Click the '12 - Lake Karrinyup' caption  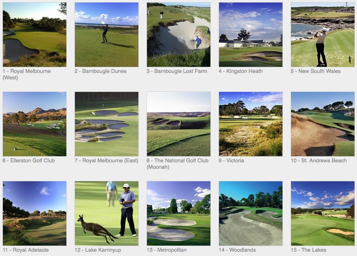tap(98, 250)
